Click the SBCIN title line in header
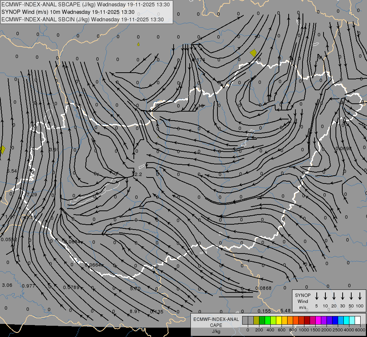 82,19
